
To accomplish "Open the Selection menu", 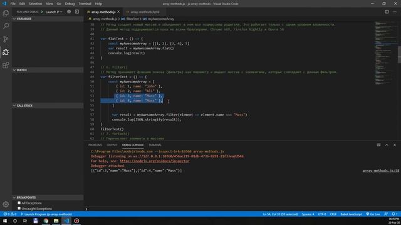I will tap(35, 4).
